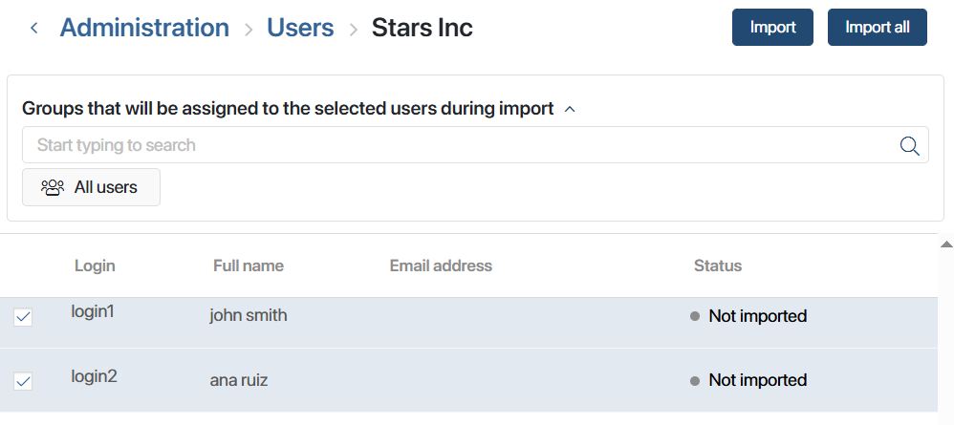The image size is (954, 425).
Task: Click the Login column header
Action: click(95, 266)
